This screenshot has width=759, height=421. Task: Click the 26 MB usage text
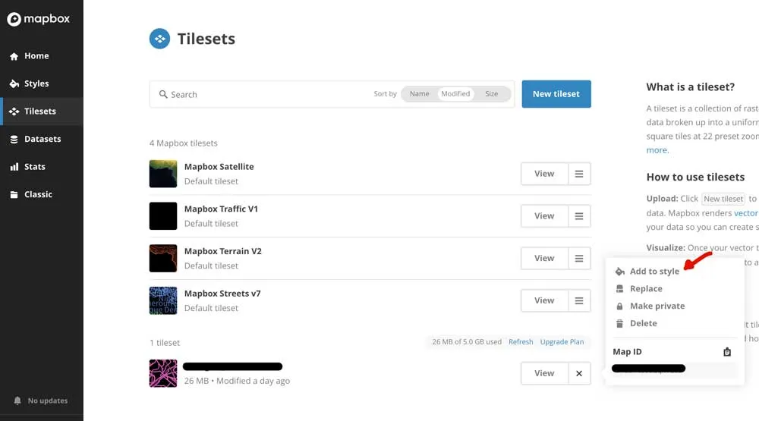click(467, 341)
